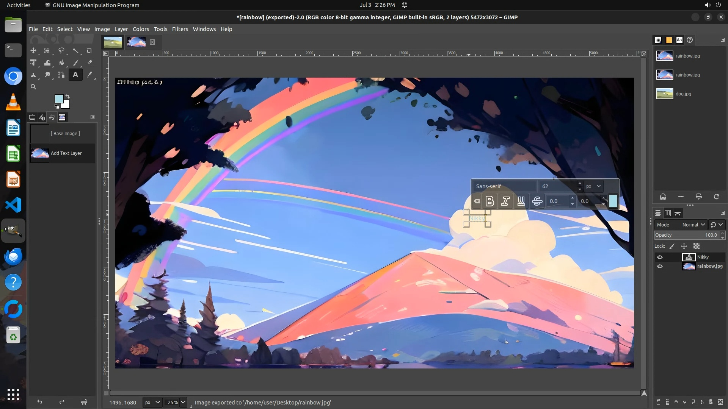Select the Eraser tool
Image resolution: width=728 pixels, height=409 pixels.
pos(89,63)
